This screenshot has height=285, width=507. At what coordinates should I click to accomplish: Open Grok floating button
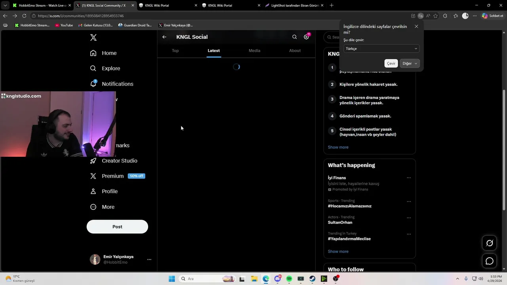click(x=490, y=243)
